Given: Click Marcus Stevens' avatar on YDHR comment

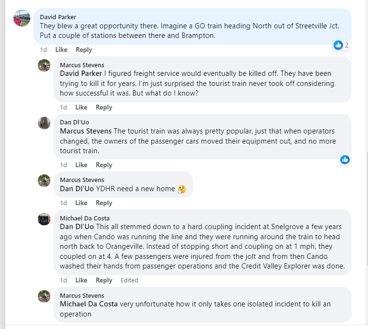Looking at the screenshot, I should (x=44, y=181).
